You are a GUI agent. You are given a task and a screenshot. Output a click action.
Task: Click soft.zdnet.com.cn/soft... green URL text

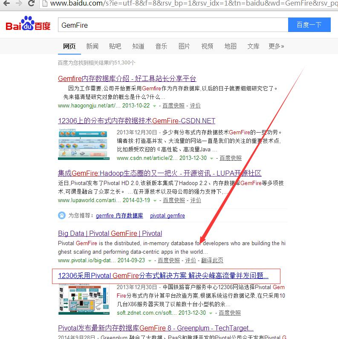click(147, 313)
